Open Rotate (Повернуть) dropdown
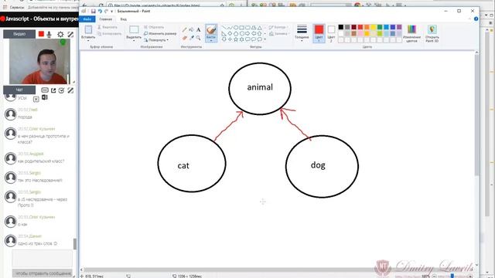495x278 pixels. 156,40
